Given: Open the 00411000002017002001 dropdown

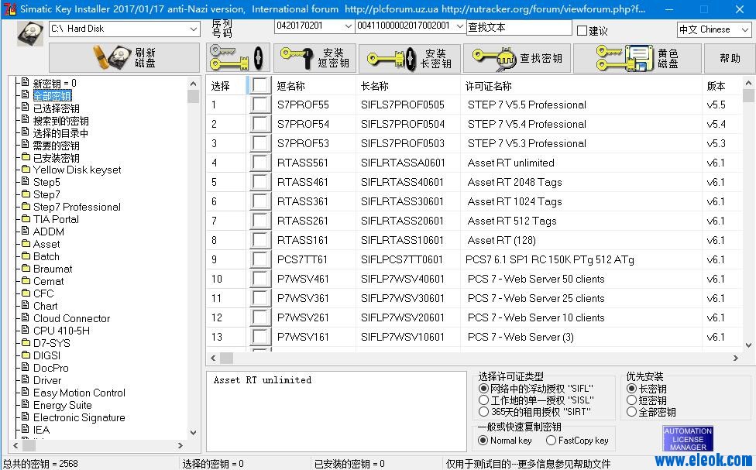Looking at the screenshot, I should [459, 26].
